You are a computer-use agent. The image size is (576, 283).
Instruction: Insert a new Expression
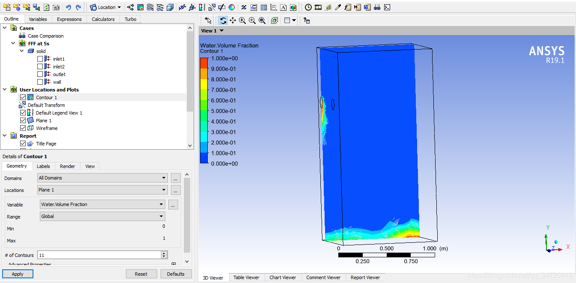pyautogui.click(x=254, y=7)
